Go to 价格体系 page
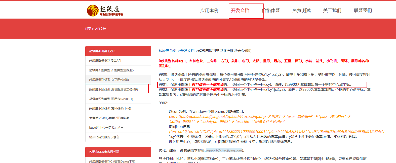This screenshot has width=396, height=163. click(x=271, y=11)
